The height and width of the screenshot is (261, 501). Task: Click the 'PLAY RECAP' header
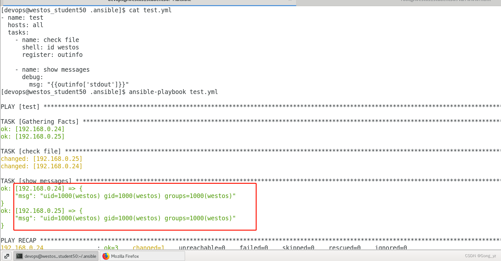[18, 240]
